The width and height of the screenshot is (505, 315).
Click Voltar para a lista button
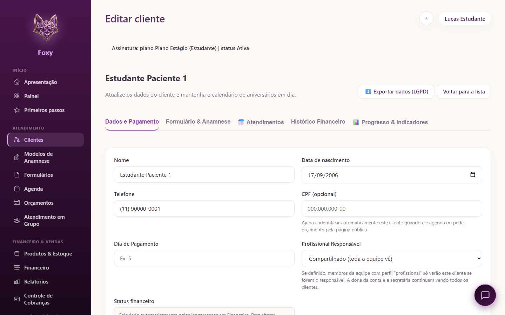464,91
